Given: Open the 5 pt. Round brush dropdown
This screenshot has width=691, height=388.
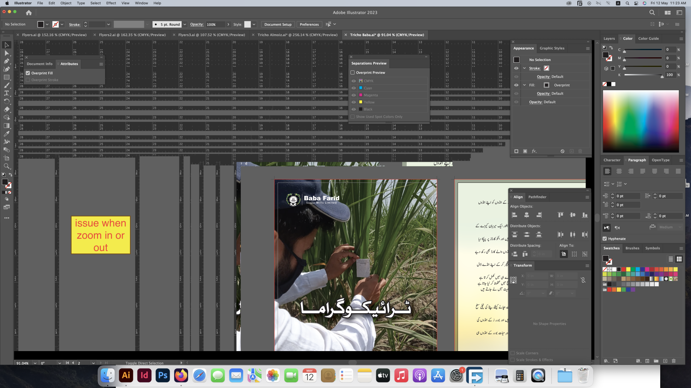Looking at the screenshot, I should tap(185, 24).
